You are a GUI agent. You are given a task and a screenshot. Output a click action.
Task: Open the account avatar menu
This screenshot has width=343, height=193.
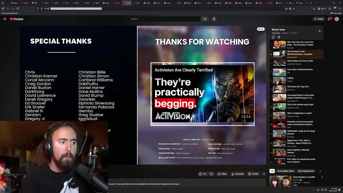pyautogui.click(x=337, y=19)
